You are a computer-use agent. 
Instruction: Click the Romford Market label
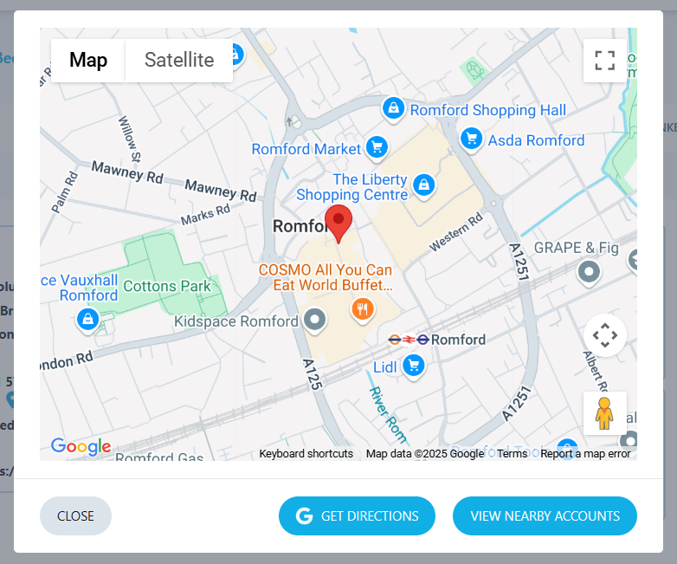306,149
